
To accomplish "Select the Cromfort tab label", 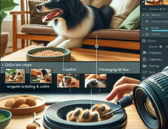I will pyautogui.click(x=70, y=69).
